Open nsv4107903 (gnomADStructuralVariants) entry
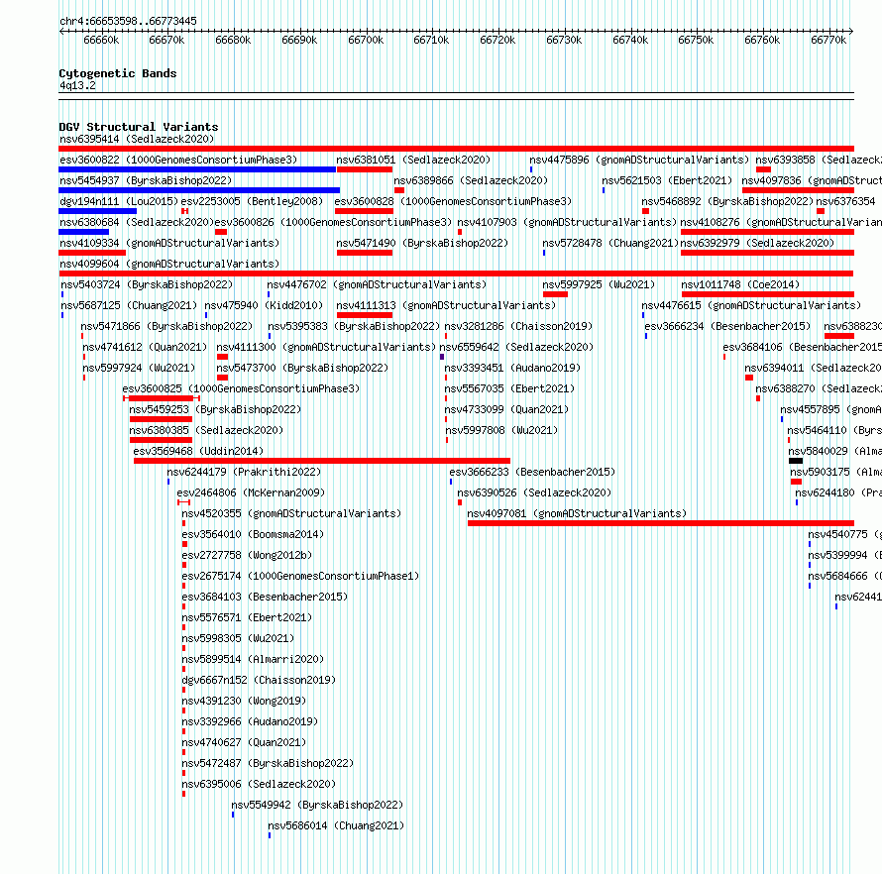This screenshot has width=882, height=874. click(567, 222)
